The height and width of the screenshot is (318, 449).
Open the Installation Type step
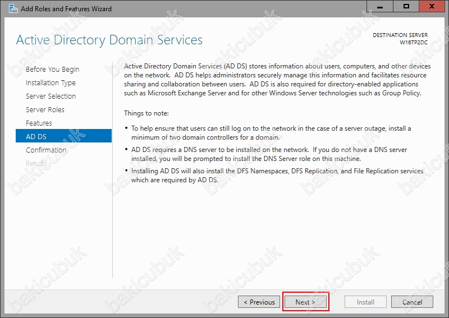pos(51,82)
